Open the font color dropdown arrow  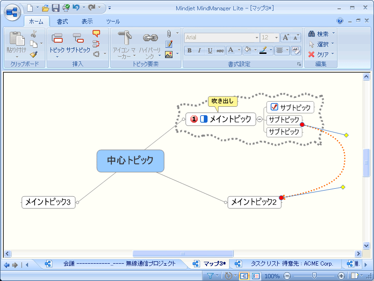[x=239, y=51]
